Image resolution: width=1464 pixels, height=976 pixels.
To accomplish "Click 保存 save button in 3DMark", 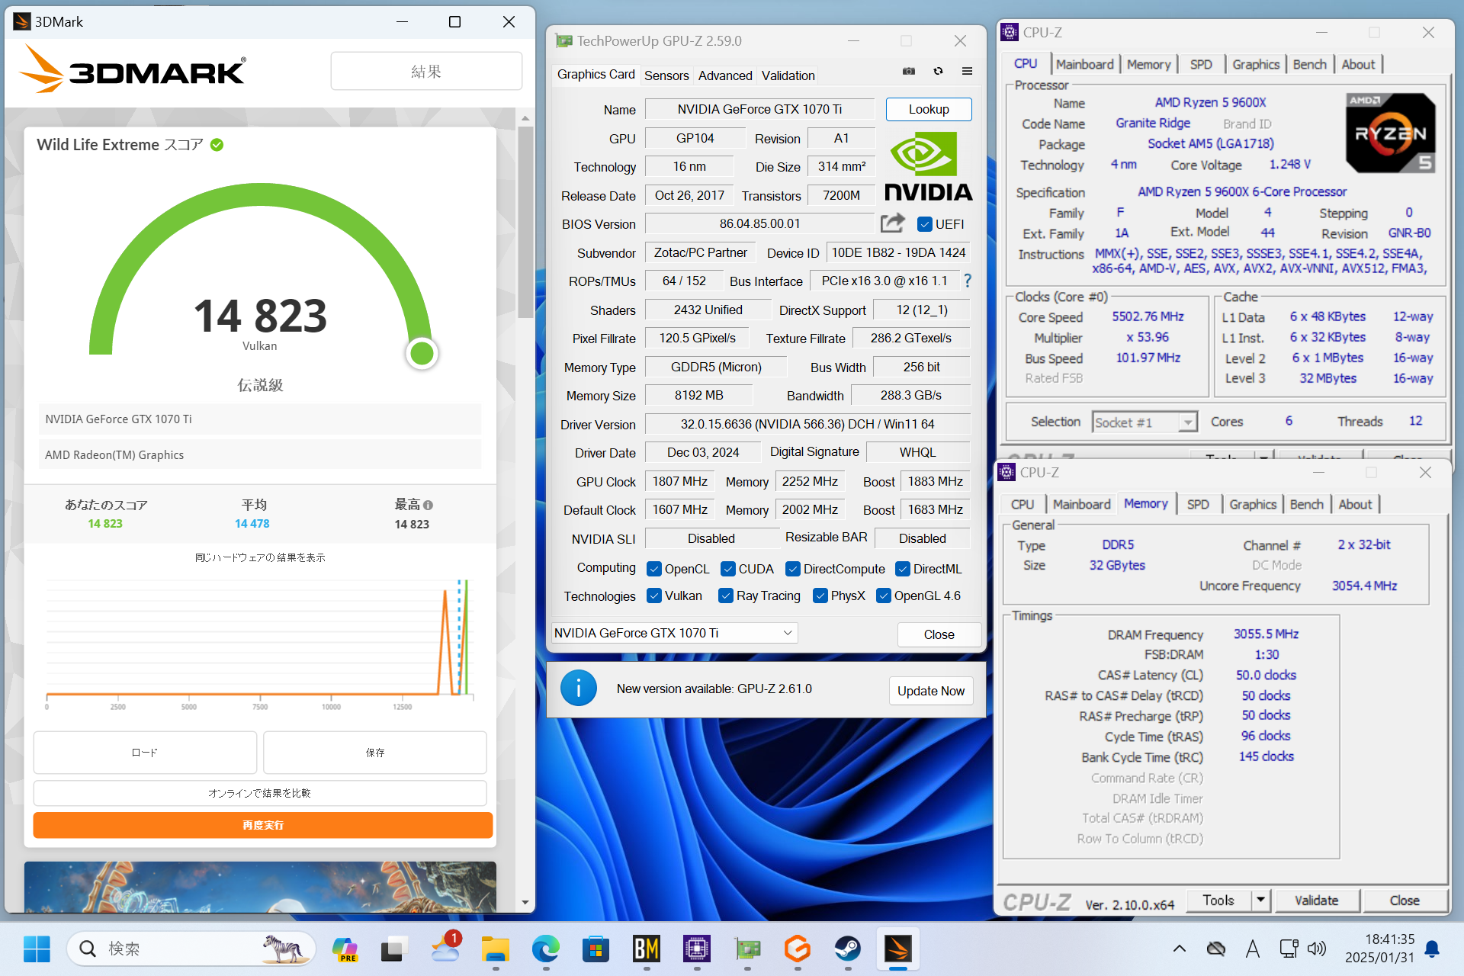I will (x=375, y=753).
